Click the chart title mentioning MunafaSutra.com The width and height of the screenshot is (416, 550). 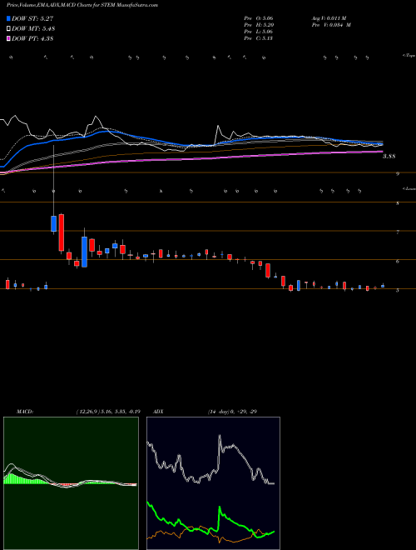(82, 5)
